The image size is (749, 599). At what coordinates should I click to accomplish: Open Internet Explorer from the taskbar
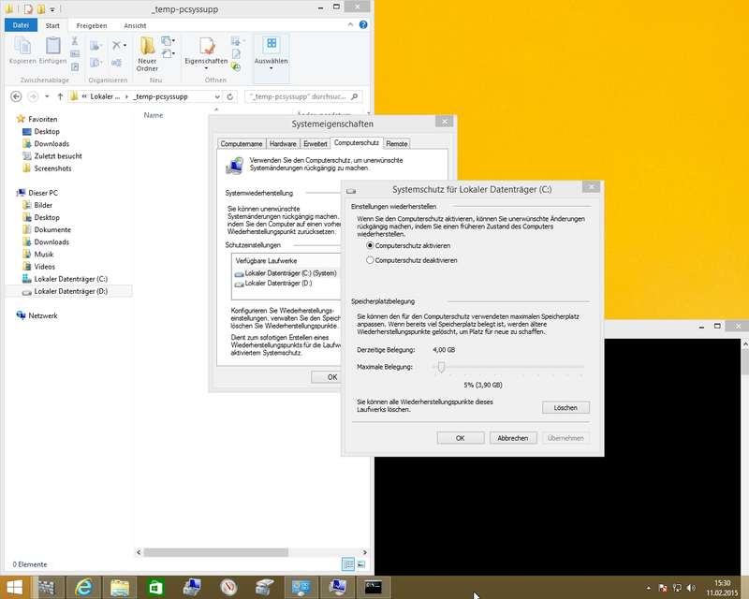click(x=83, y=587)
